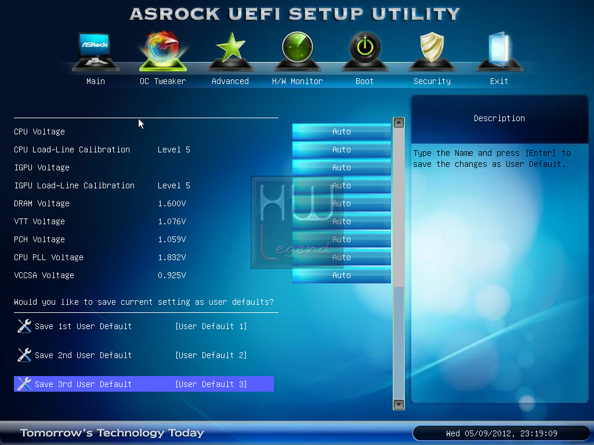This screenshot has height=445, width=594.
Task: Select the CPU PLL Voltage label
Action: pos(49,257)
